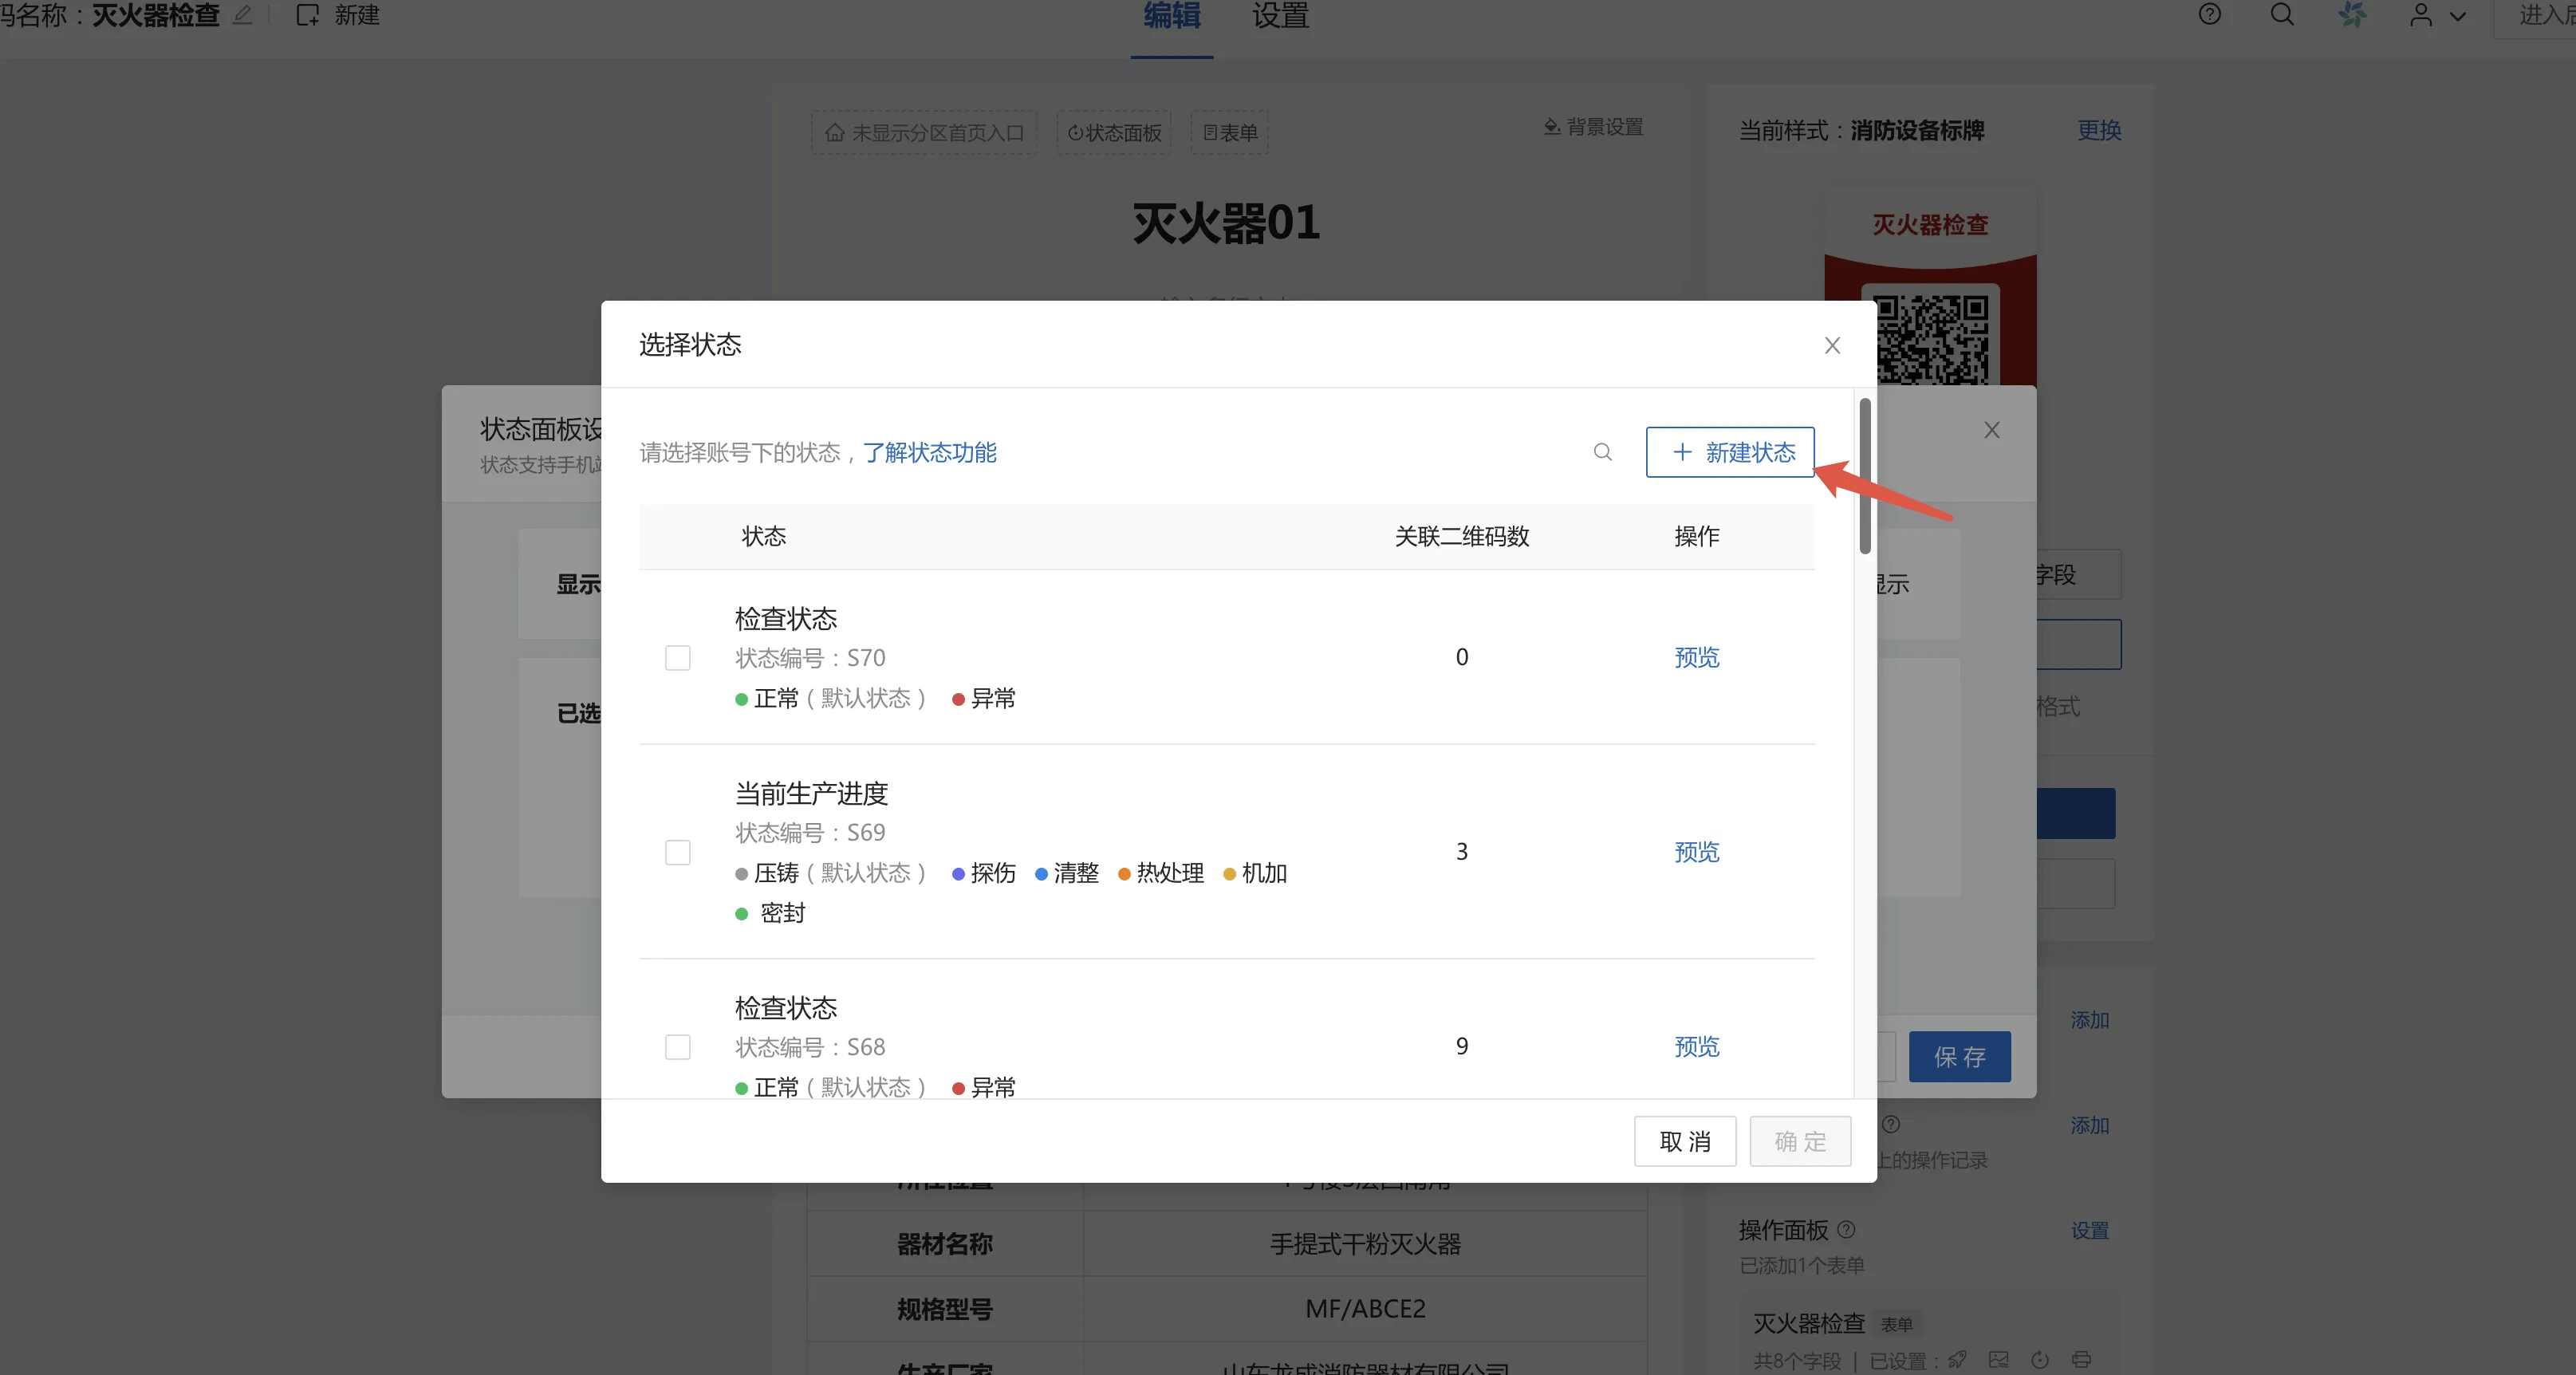Click the edit pencil beside 灭火器检查 name

pyautogui.click(x=242, y=15)
